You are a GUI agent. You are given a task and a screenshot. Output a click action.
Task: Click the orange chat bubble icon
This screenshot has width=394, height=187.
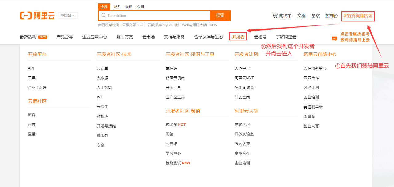coord(334,39)
